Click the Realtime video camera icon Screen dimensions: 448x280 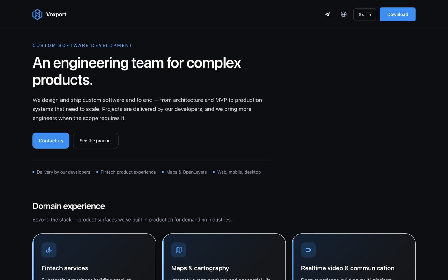coord(308,250)
